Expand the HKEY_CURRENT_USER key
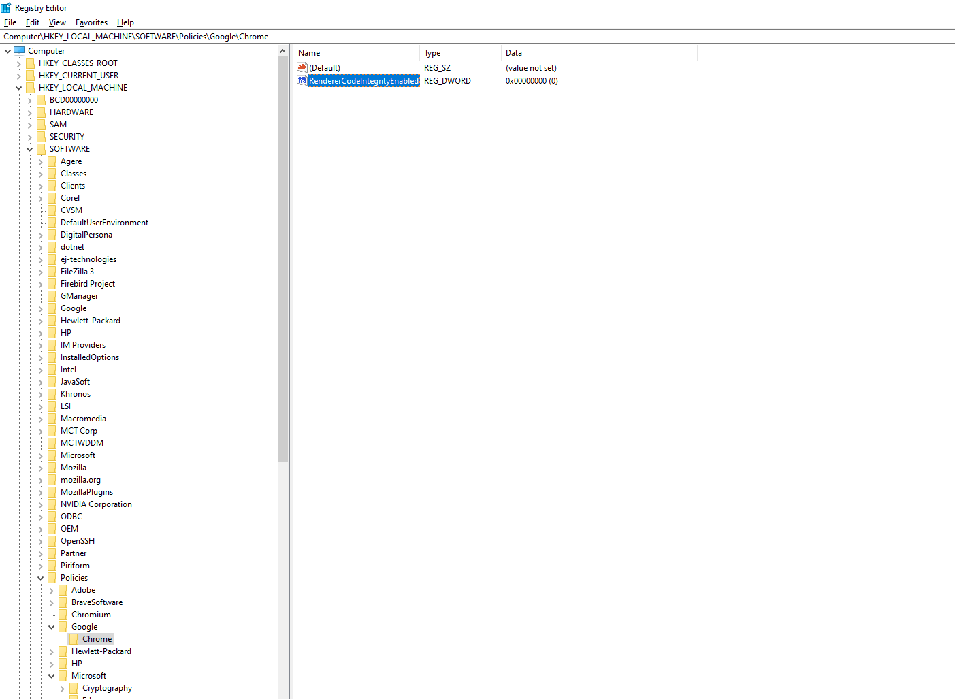The height and width of the screenshot is (699, 955). [x=18, y=75]
